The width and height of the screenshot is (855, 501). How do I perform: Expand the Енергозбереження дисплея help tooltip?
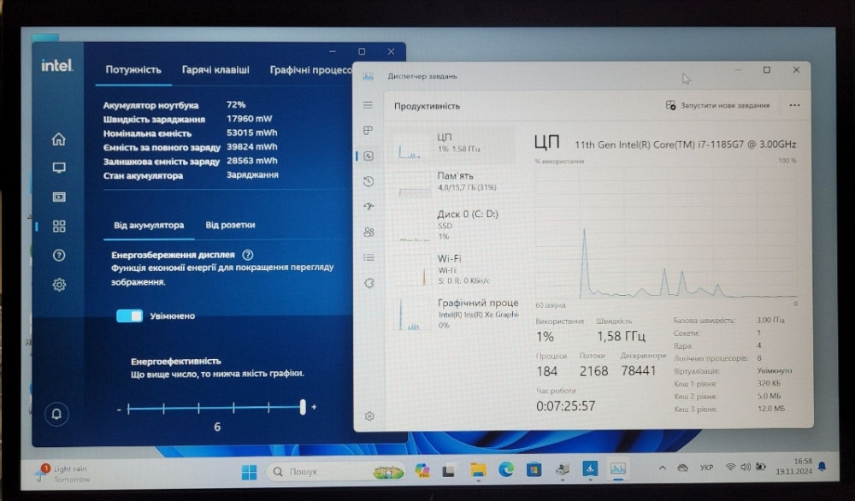click(248, 255)
